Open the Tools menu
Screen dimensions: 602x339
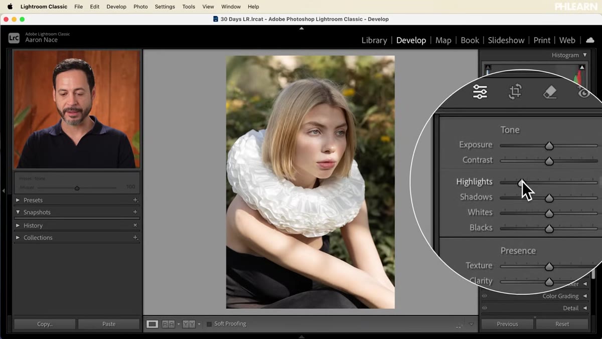pos(189,7)
